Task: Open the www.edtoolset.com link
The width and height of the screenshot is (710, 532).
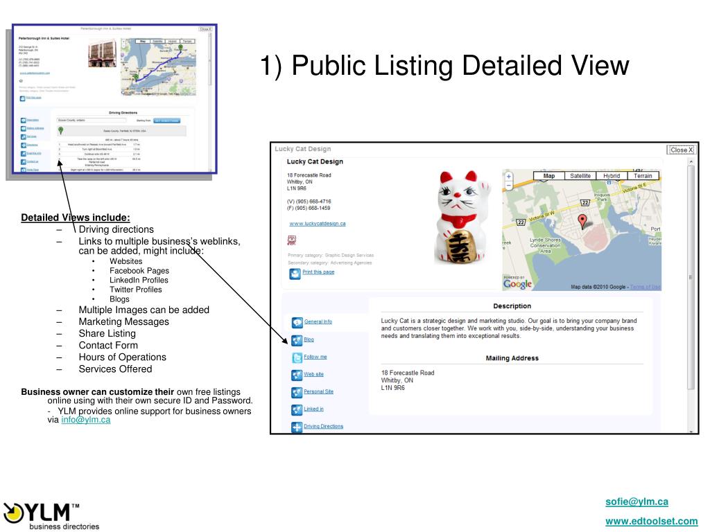Action: [651, 521]
